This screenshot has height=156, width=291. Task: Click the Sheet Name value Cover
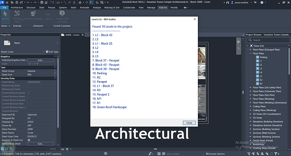click(31, 133)
